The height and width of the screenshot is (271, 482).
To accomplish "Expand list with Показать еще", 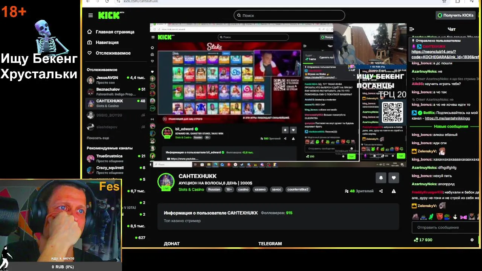I will point(98,138).
